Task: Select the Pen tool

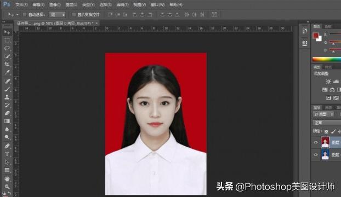Action: (7, 146)
